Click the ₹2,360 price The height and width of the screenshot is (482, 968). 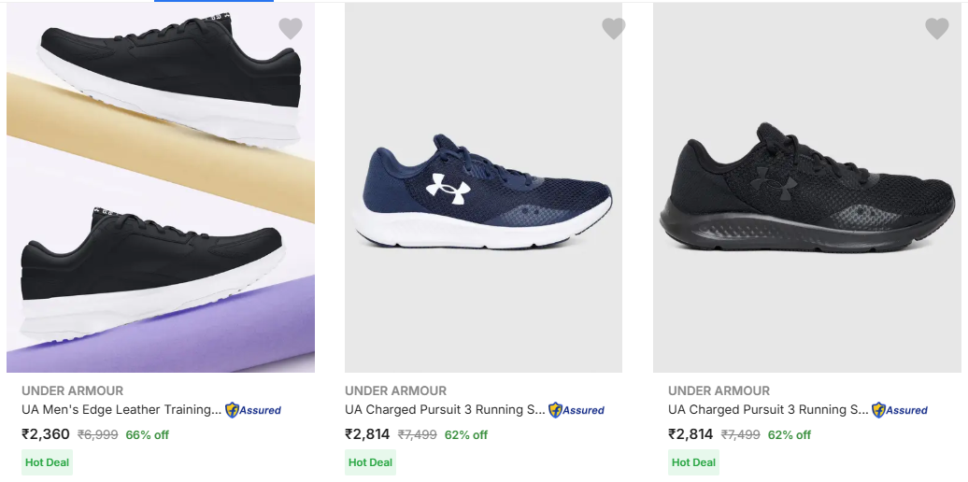[x=46, y=433]
